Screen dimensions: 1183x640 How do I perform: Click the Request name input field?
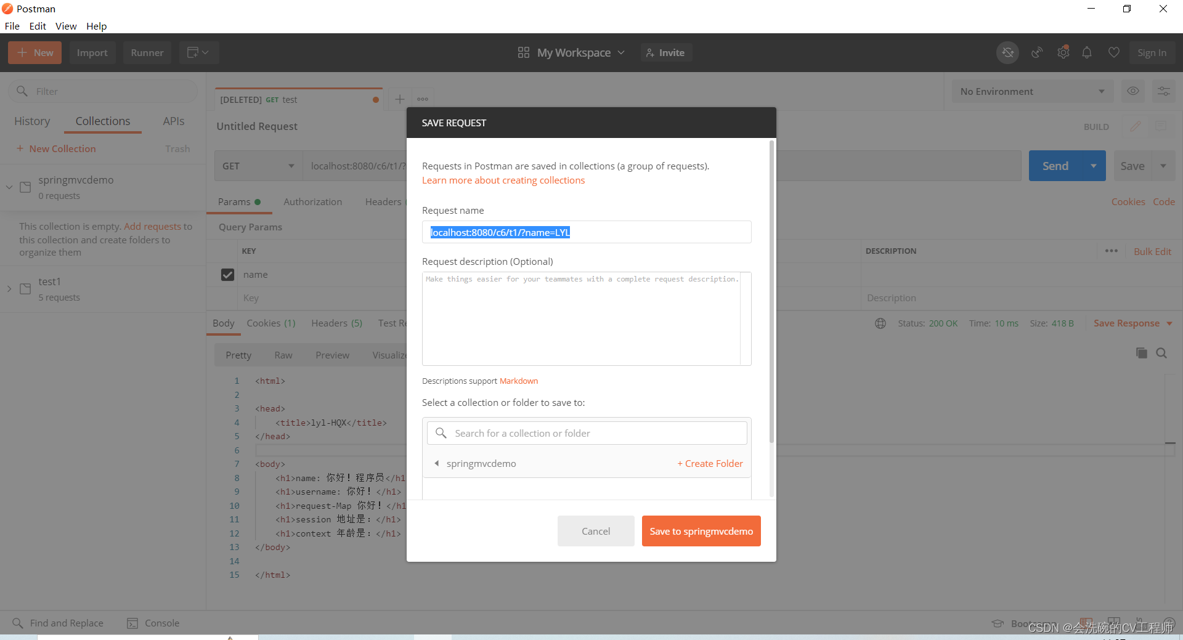click(x=587, y=232)
